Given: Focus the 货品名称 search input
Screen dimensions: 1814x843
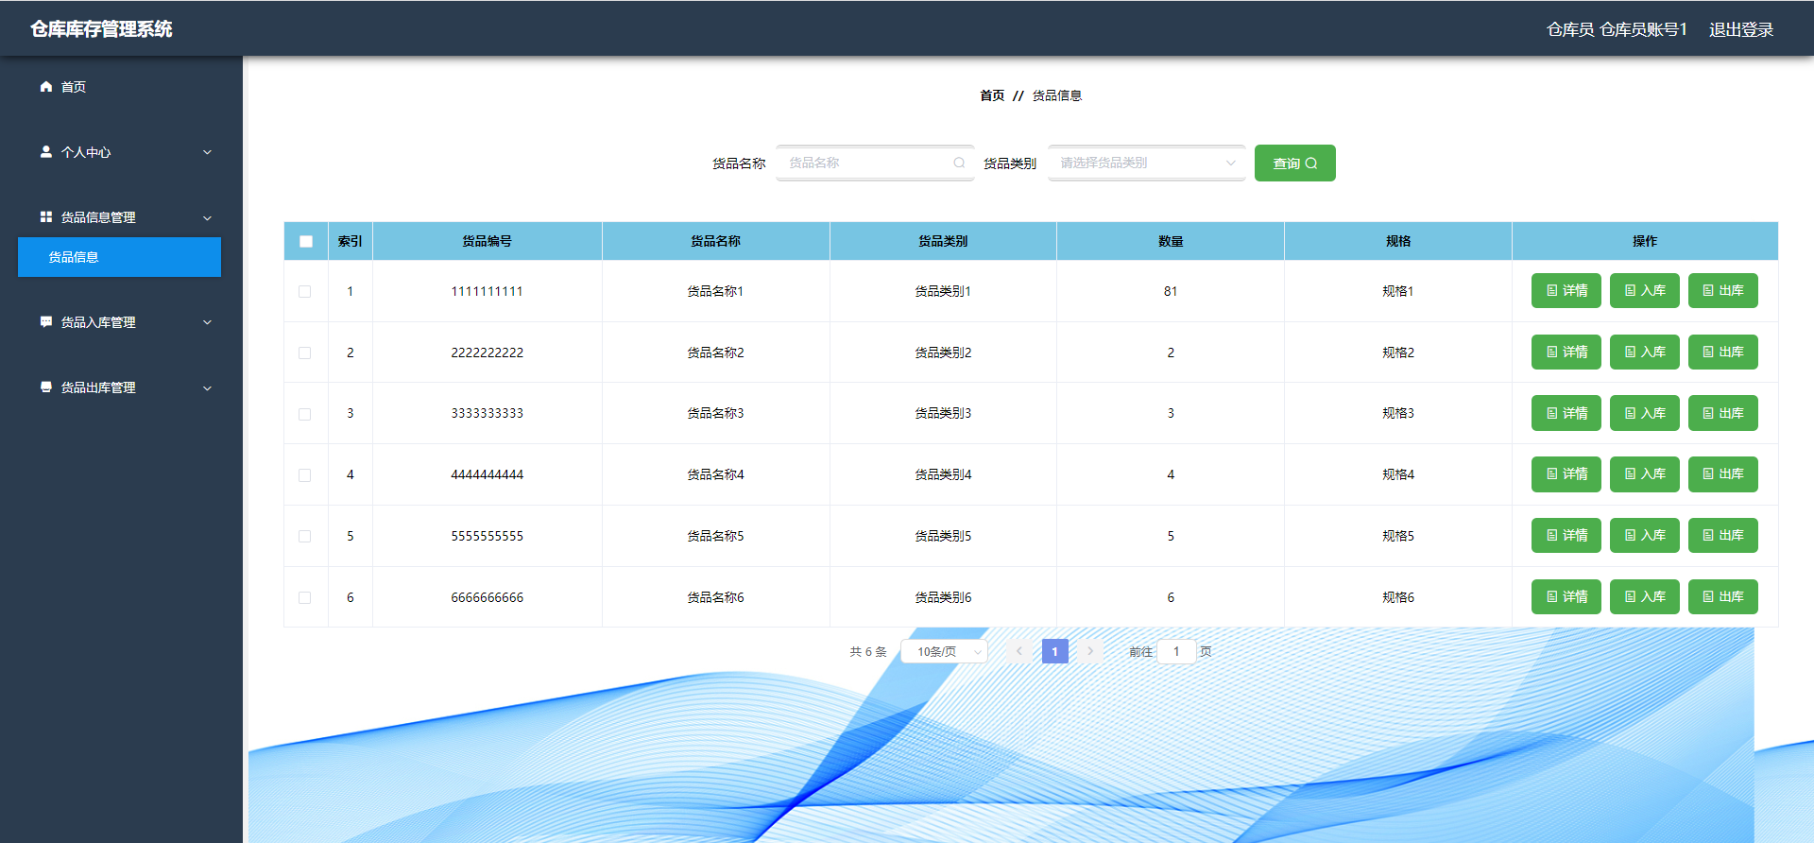Looking at the screenshot, I should (875, 163).
